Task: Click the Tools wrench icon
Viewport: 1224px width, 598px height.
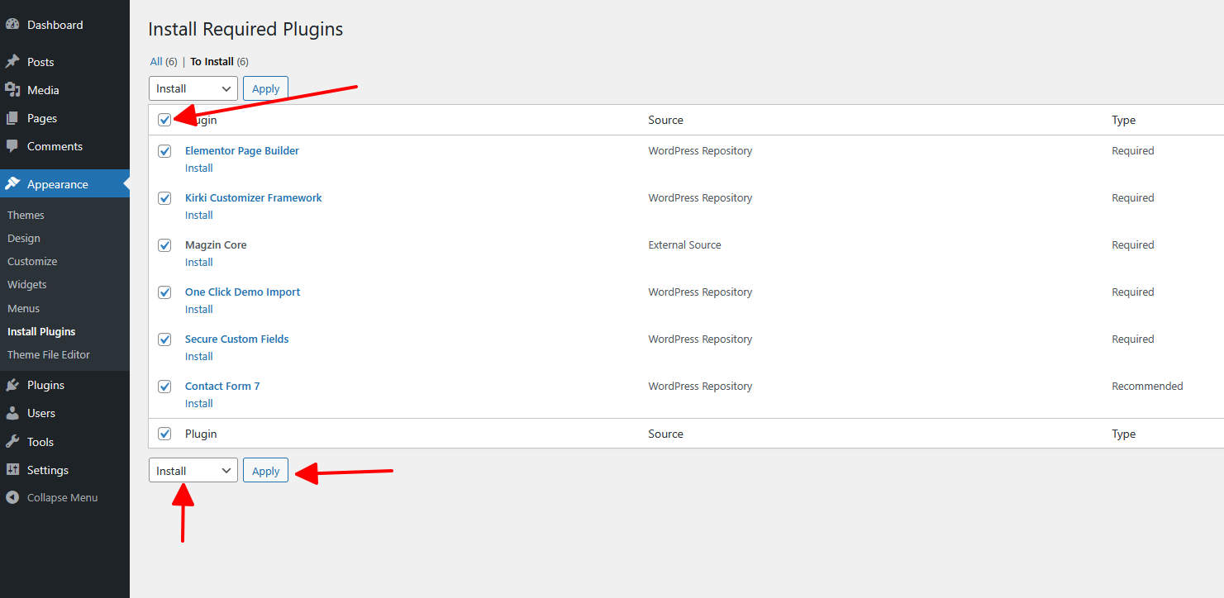Action: 12,442
